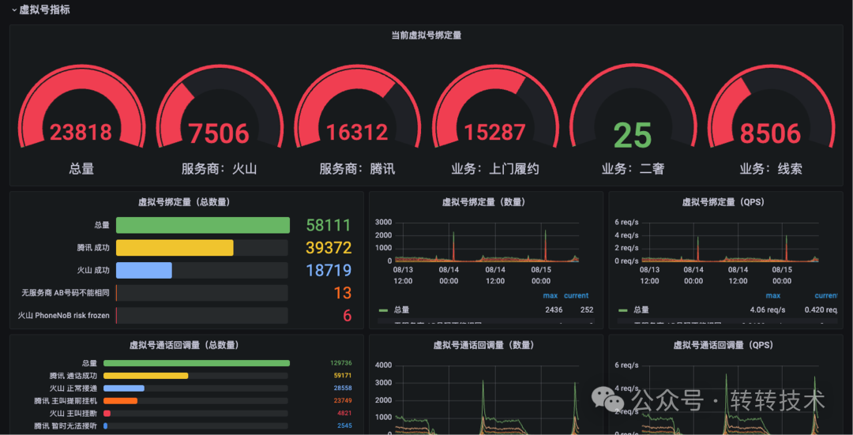The height and width of the screenshot is (435, 853).
Task: Click the value 2545
Action: [x=344, y=426]
